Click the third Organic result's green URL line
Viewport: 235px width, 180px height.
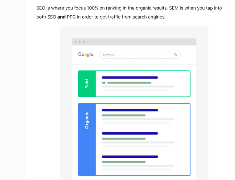tap(123, 162)
